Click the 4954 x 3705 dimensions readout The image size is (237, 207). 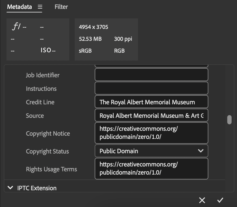pyautogui.click(x=94, y=27)
